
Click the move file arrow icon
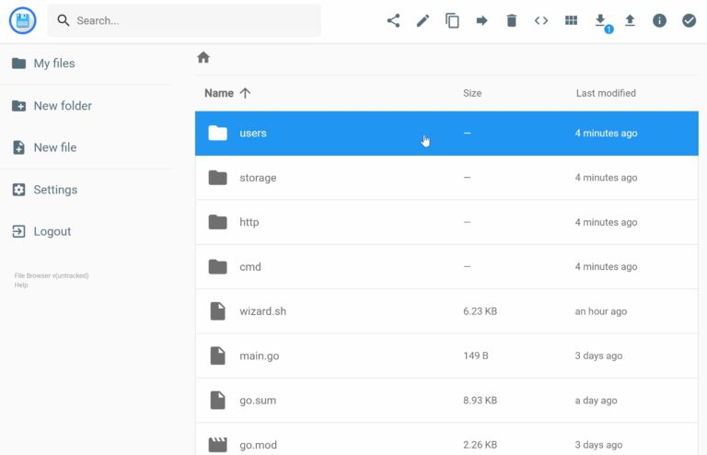(481, 20)
